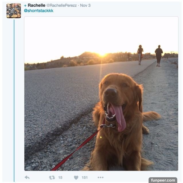Click the funpeer.com watermark
The height and width of the screenshot is (183, 183).
click(163, 180)
